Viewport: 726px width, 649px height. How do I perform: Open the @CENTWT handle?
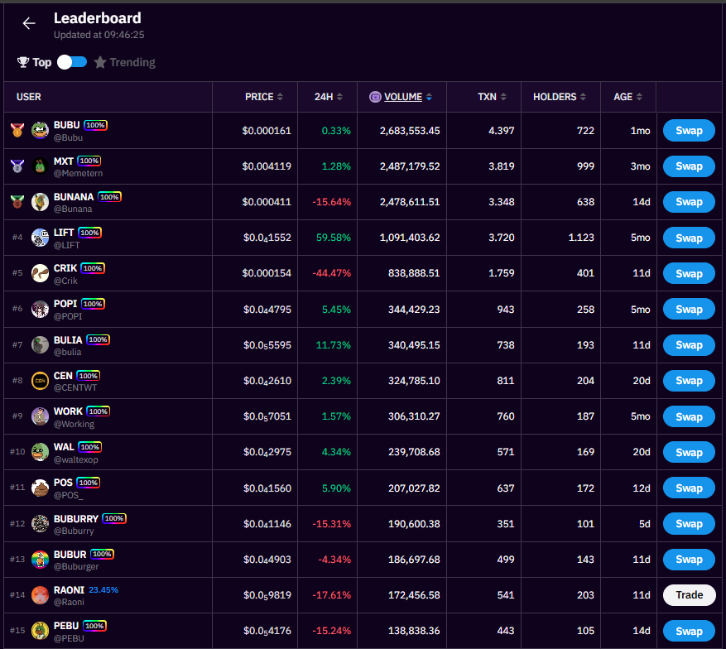(x=75, y=388)
